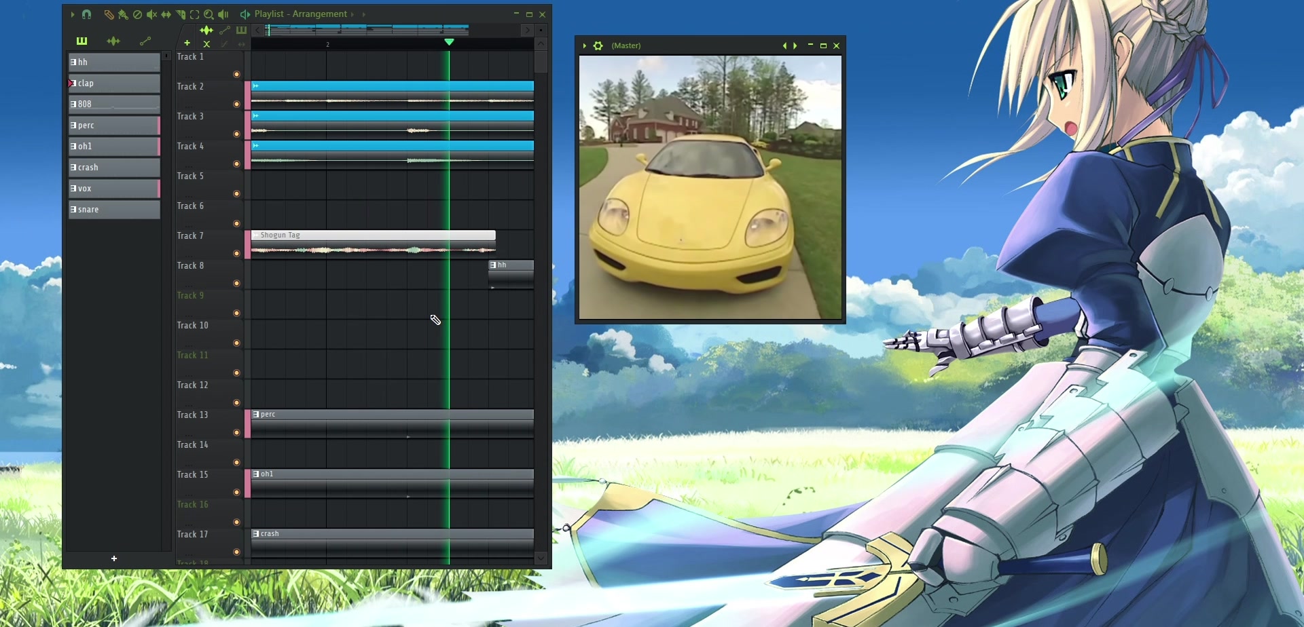Click the oh1 pattern clip on Track 15
1304x627 pixels.
point(393,483)
